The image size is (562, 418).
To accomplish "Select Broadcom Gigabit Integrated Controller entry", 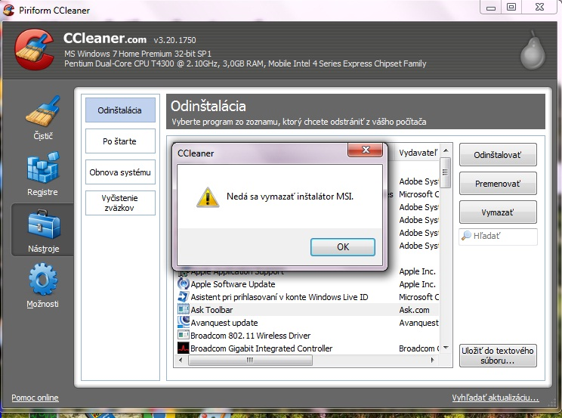I will pos(308,348).
